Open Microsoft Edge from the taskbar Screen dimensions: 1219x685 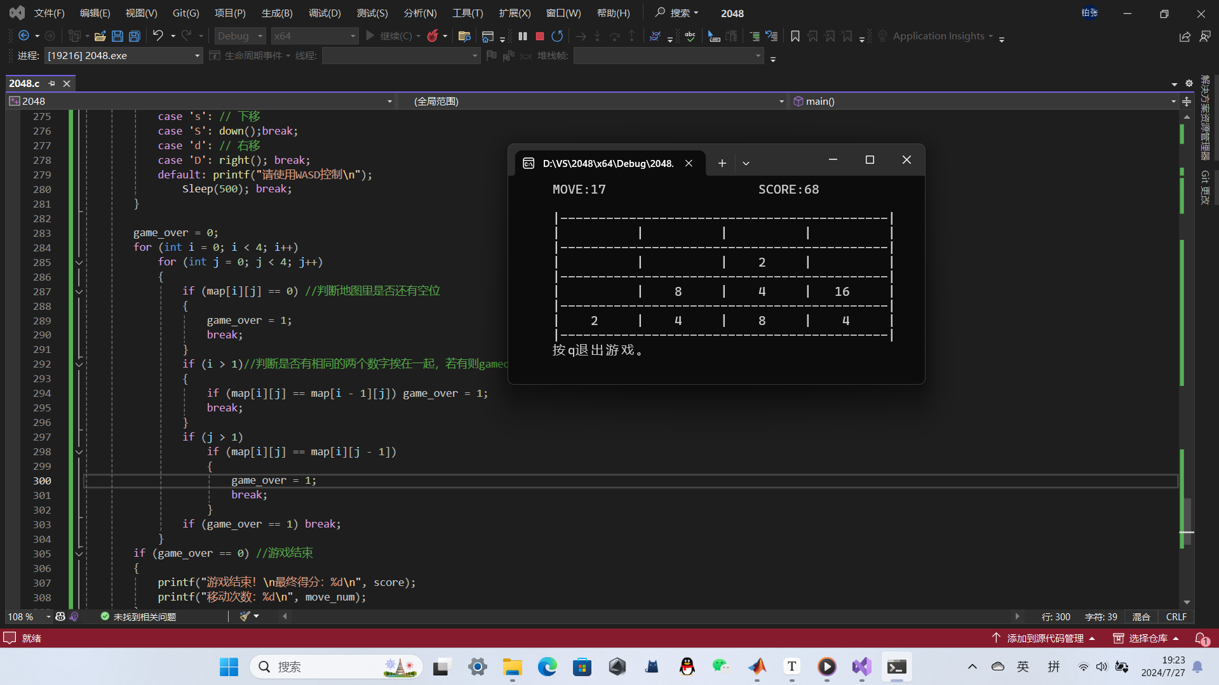tap(547, 667)
